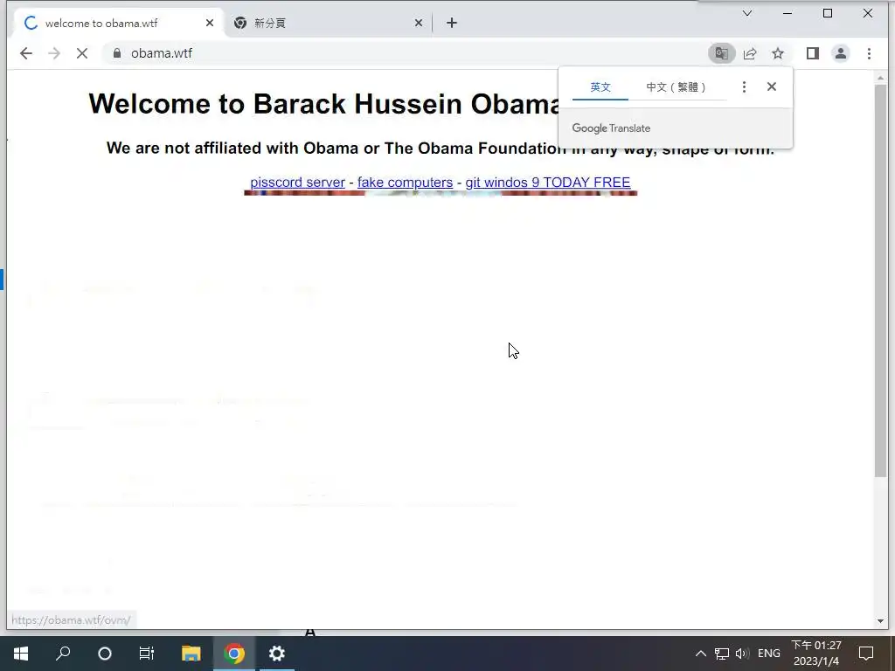
Task: Minimize the Chrome window
Action: coord(787,13)
